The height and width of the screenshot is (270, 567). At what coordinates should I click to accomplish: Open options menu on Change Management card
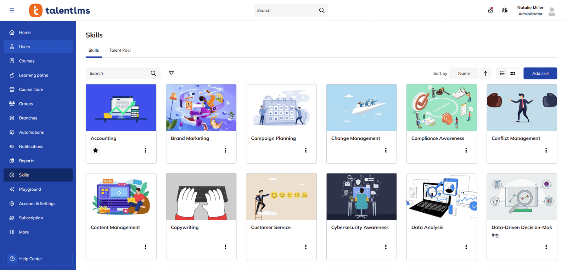click(386, 150)
